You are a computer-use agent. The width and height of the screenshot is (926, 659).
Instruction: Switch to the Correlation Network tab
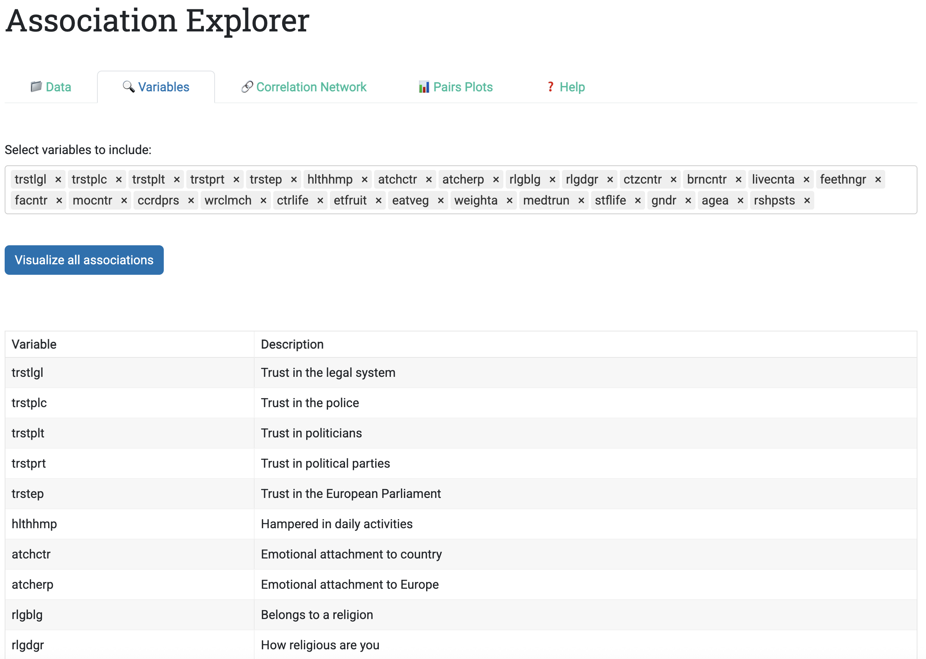tap(303, 87)
